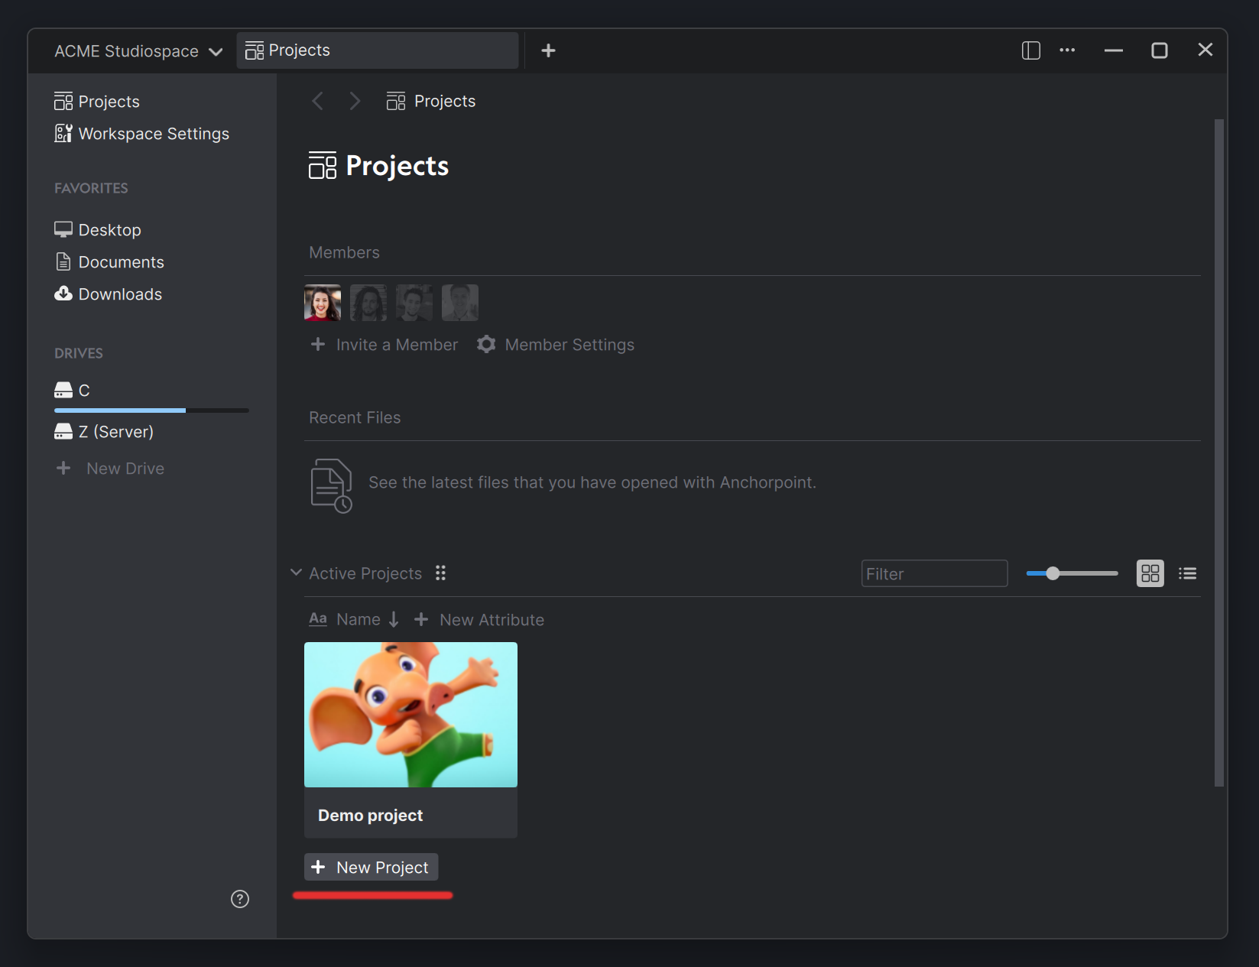Select the Downloads favorite
The height and width of the screenshot is (967, 1259).
point(119,294)
